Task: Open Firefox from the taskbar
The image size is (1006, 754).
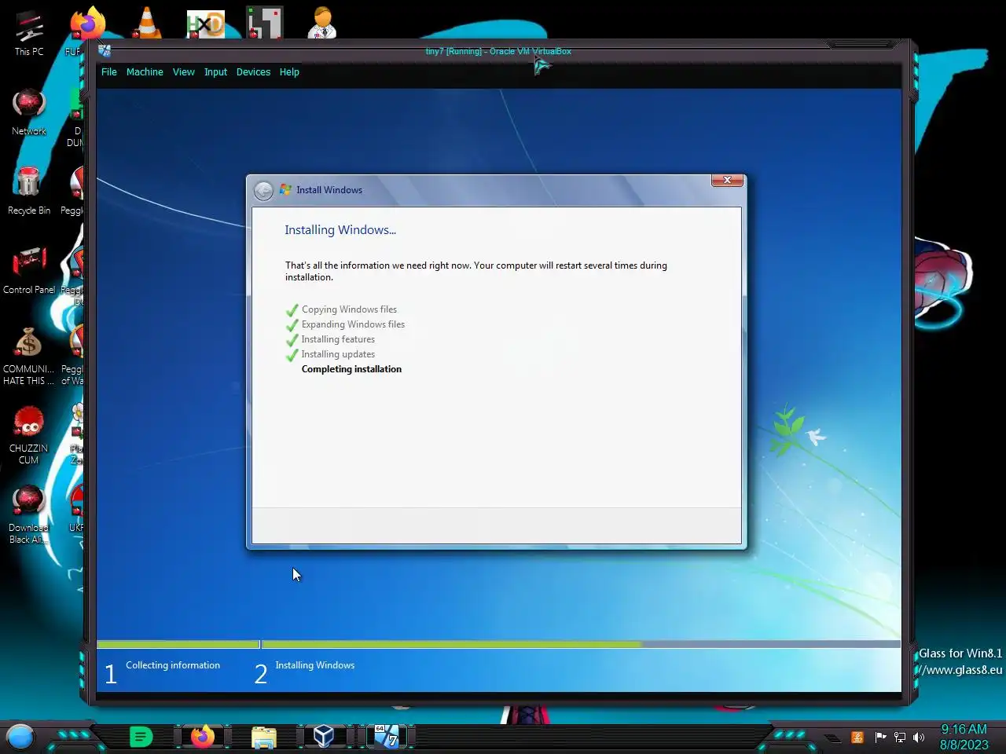Action: point(203,737)
